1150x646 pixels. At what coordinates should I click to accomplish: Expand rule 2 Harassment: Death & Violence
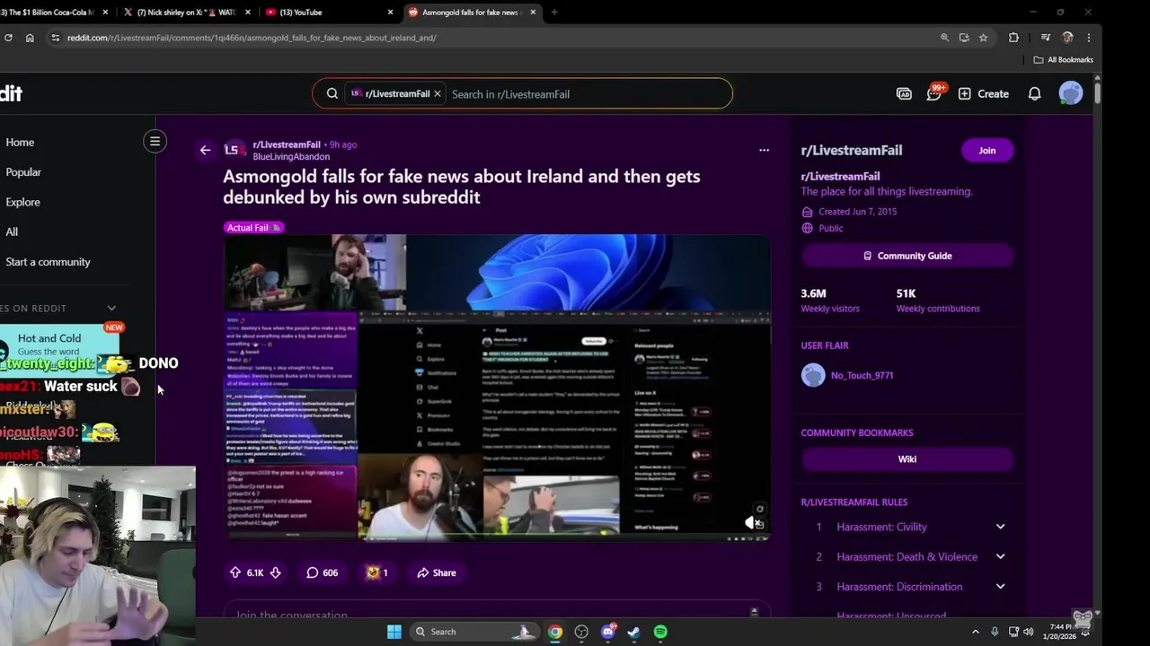tap(1000, 556)
